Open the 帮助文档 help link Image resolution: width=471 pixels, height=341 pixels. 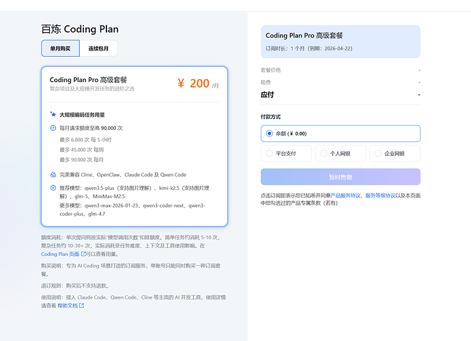[68, 305]
